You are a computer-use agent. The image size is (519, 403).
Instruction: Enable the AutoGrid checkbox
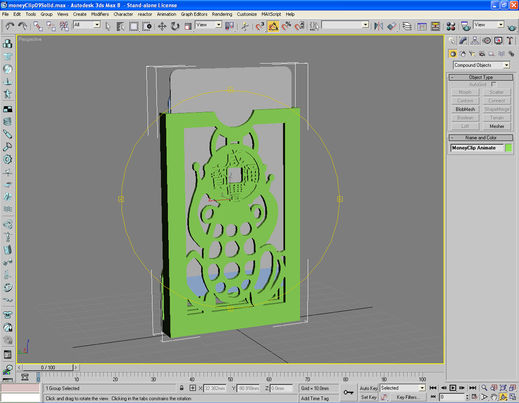click(x=494, y=85)
